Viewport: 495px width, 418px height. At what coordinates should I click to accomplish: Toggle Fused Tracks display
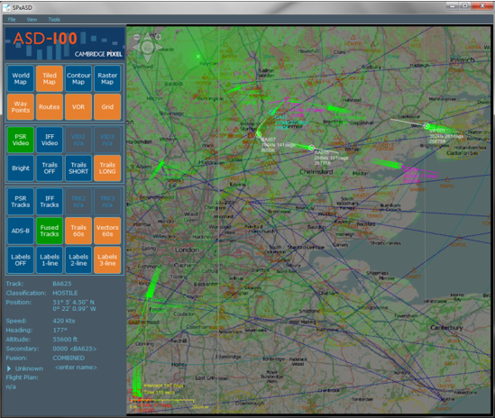coord(50,231)
